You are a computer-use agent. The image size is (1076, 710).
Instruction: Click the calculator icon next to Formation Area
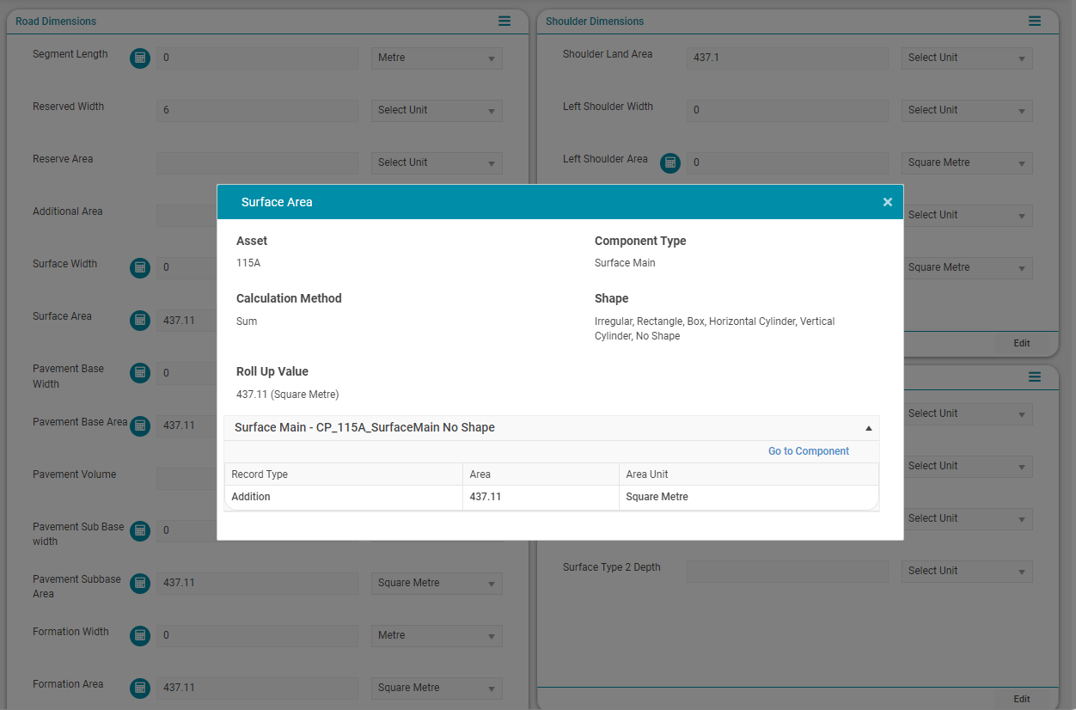[140, 688]
